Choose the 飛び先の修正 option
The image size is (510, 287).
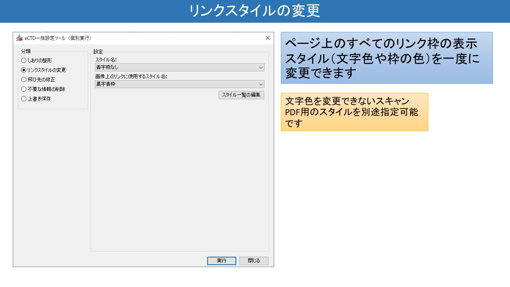pos(38,80)
